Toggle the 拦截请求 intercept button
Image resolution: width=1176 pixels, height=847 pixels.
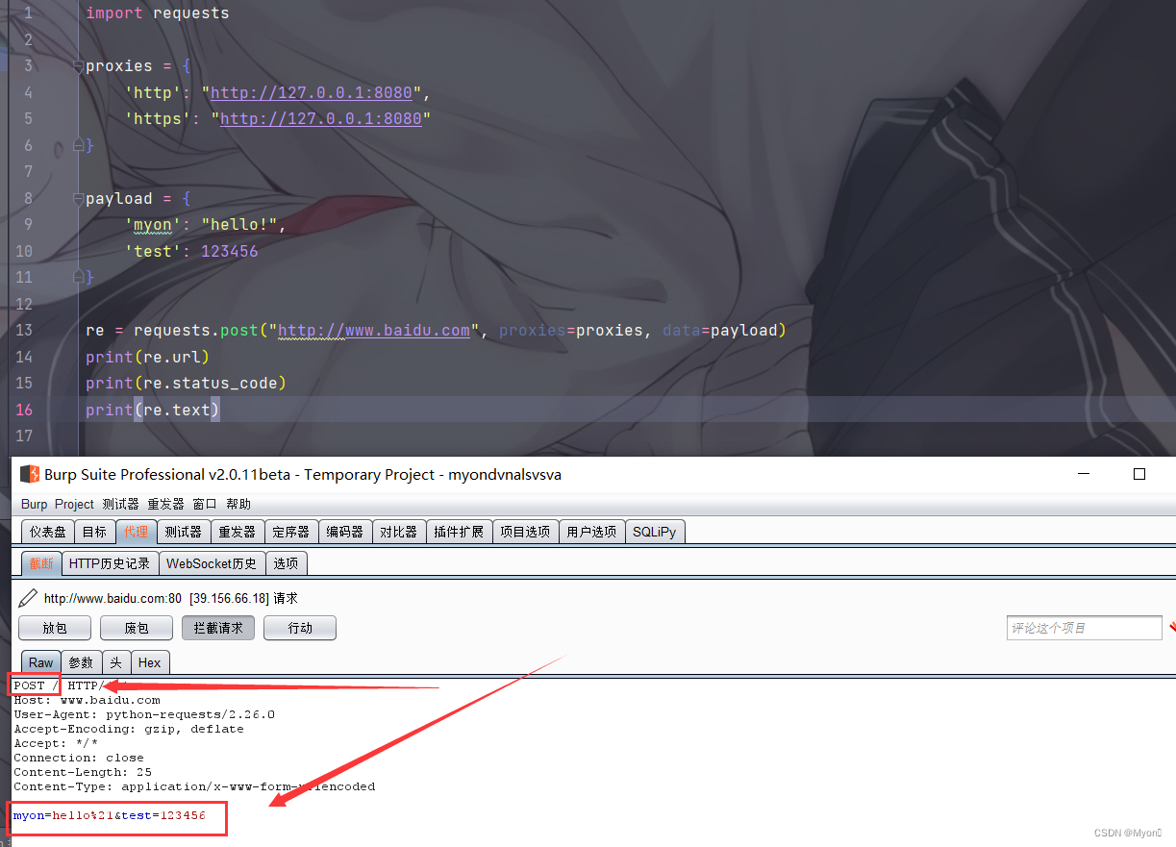[x=218, y=628]
